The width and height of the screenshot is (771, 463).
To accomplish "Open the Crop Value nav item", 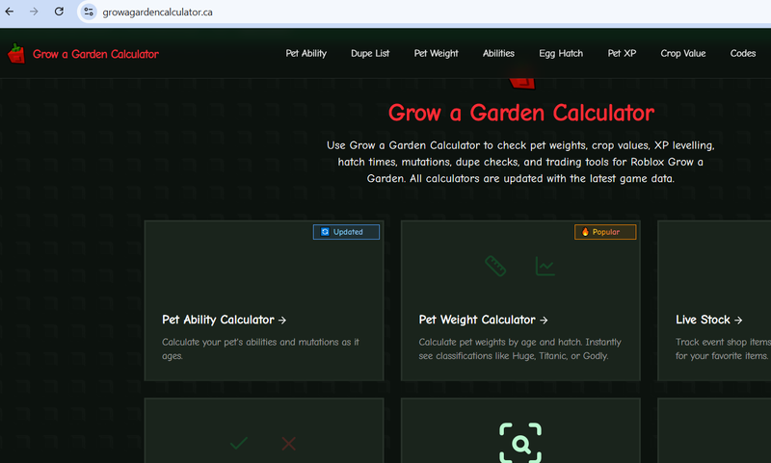I will click(683, 54).
